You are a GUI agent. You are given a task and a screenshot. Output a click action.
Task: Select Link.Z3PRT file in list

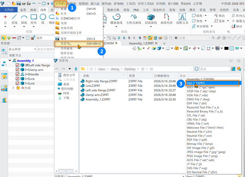click(x=93, y=86)
